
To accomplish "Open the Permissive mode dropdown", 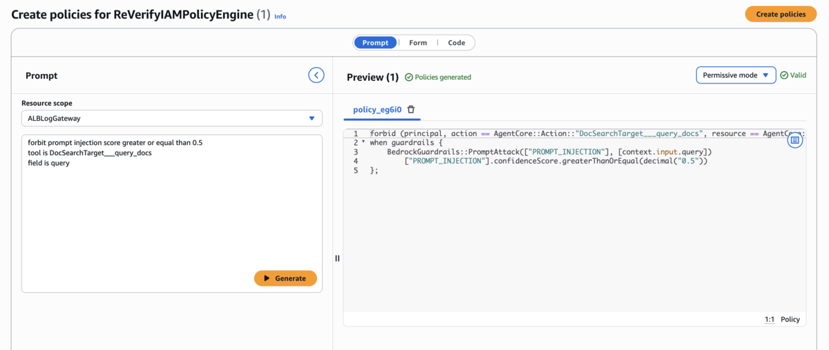I will coord(736,75).
